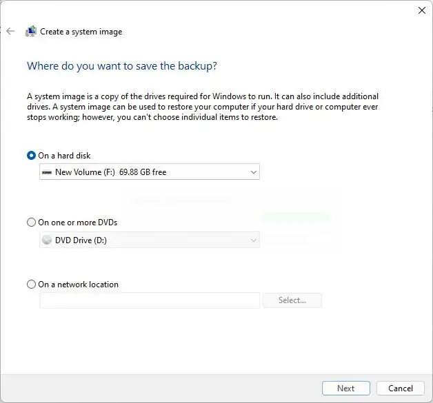The image size is (433, 403).
Task: Expand the DVD drive dropdown arrow
Action: coord(253,240)
